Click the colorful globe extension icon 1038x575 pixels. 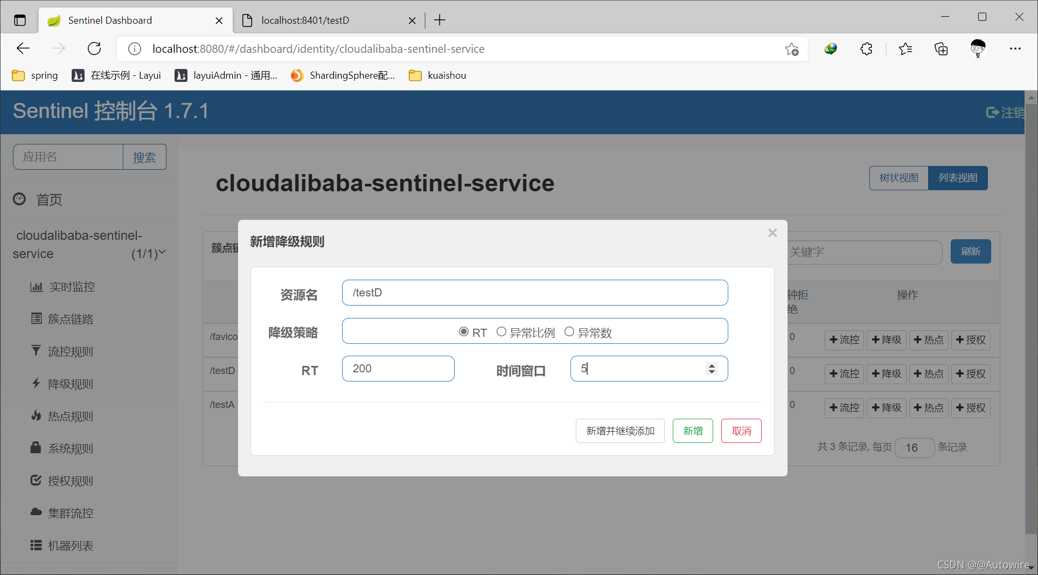tap(831, 49)
